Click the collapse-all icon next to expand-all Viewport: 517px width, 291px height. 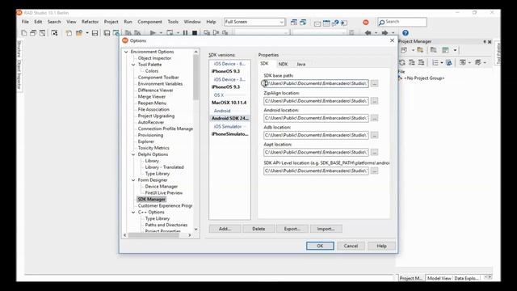421,62
